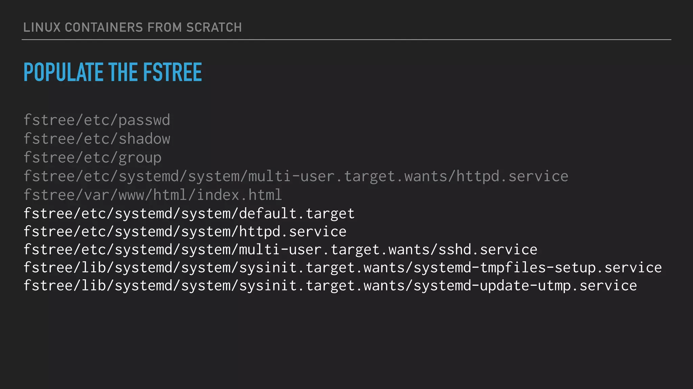The image size is (693, 389).
Task: Click the word 'SCRATCH' in the header
Action: point(214,27)
